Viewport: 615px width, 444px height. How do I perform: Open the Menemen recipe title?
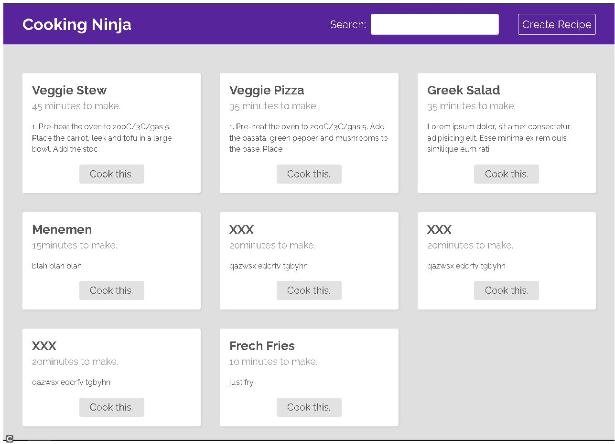[x=62, y=229]
